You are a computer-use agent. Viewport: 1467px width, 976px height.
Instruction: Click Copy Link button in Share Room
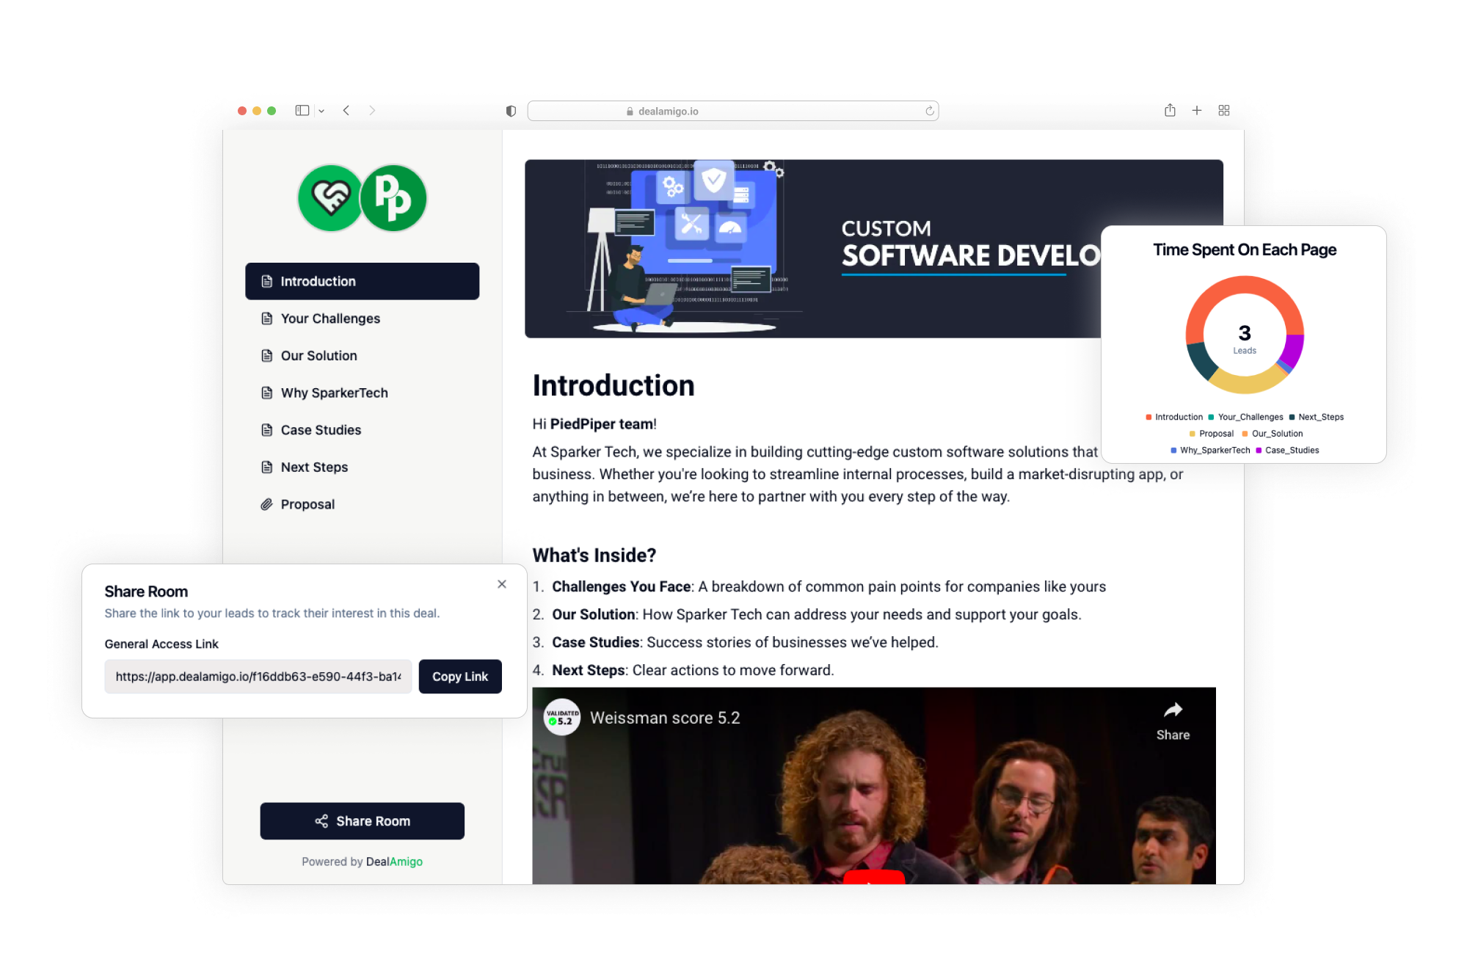tap(459, 677)
